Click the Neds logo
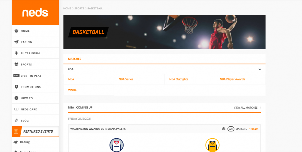 (x=35, y=13)
